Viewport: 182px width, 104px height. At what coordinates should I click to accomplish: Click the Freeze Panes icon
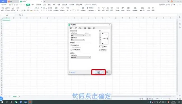pyautogui.click(x=135, y=8)
